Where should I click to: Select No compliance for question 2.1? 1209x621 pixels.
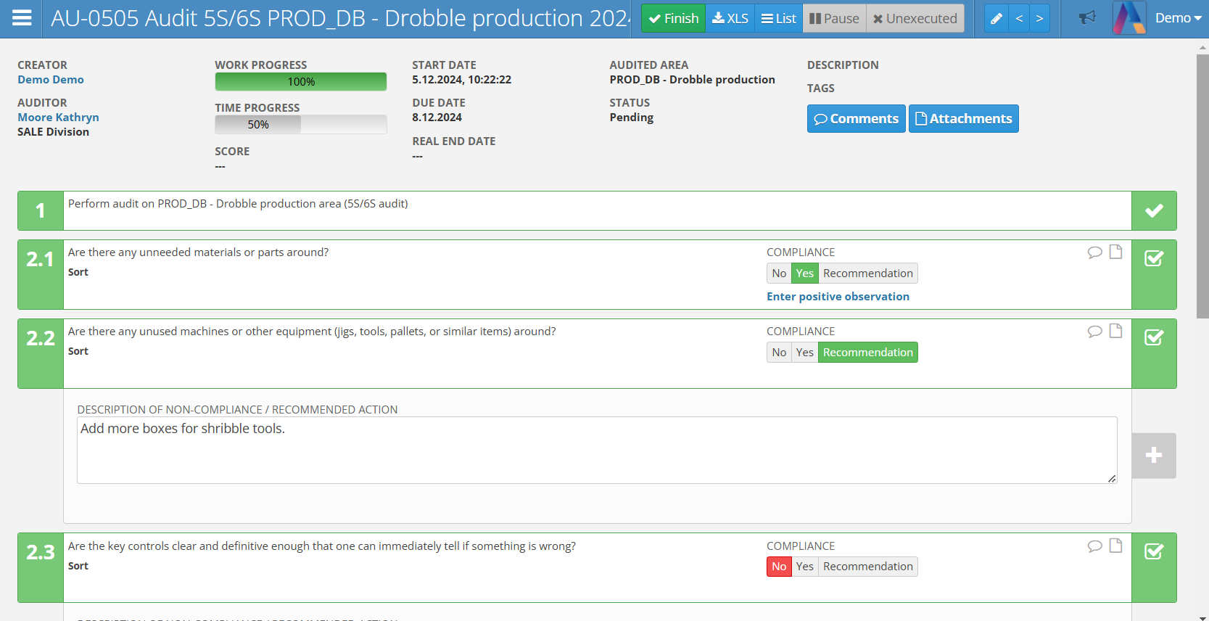[779, 274]
